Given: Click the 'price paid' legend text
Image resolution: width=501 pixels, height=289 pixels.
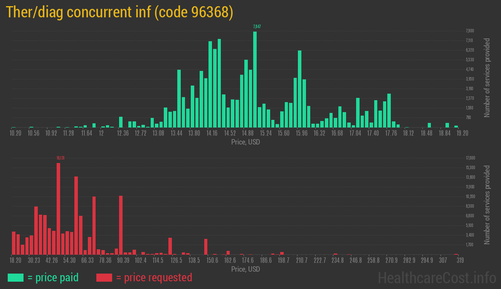Looking at the screenshot, I should coord(53,277).
